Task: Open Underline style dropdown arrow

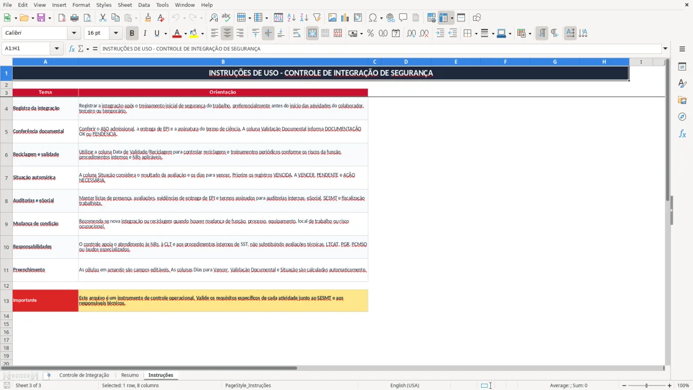Action: [x=165, y=34]
